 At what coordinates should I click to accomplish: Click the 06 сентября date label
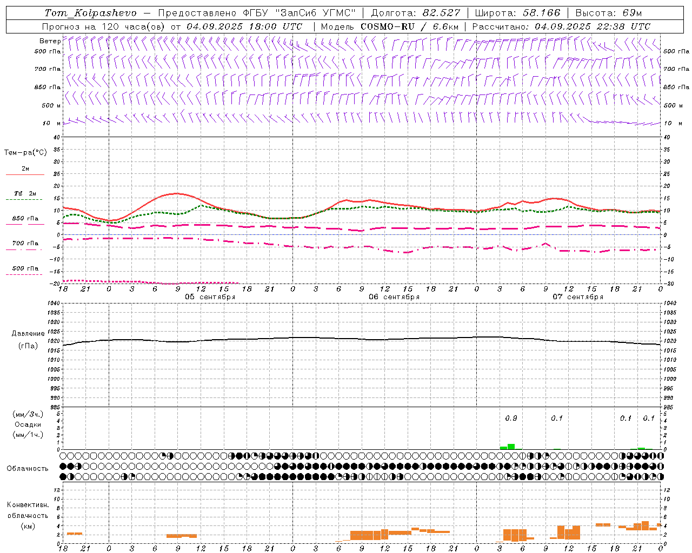(394, 297)
